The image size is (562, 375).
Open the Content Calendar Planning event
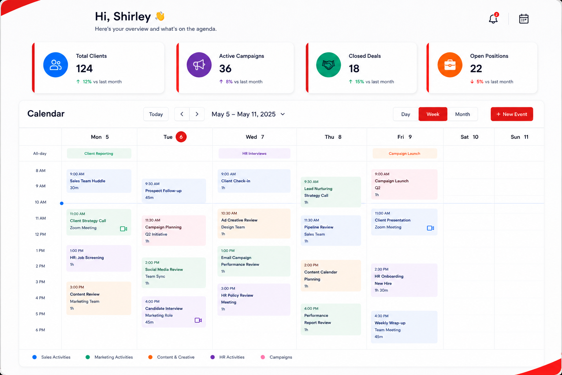click(331, 276)
